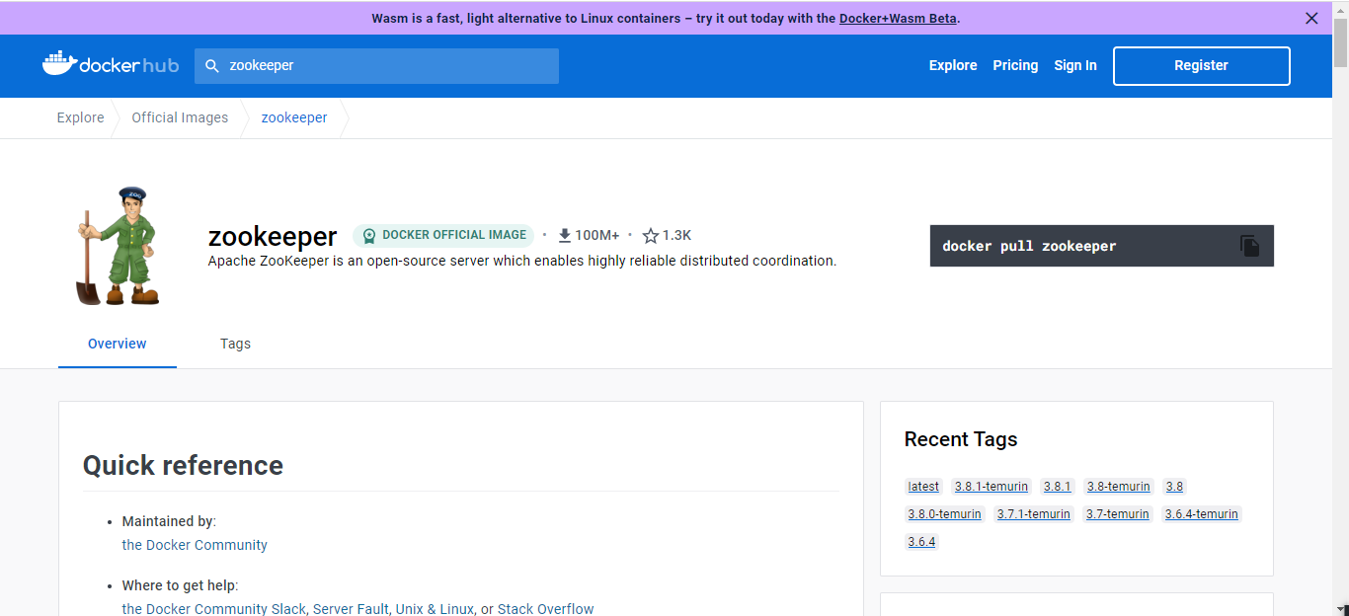
Task: Open the 3.8.1-temurin tag
Action: 992,487
